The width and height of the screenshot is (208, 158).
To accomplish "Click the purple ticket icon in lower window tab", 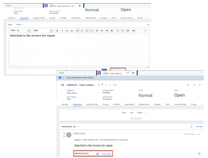I will (99, 73).
